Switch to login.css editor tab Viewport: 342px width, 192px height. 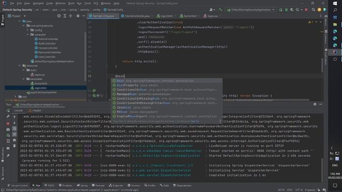pyautogui.click(x=213, y=16)
